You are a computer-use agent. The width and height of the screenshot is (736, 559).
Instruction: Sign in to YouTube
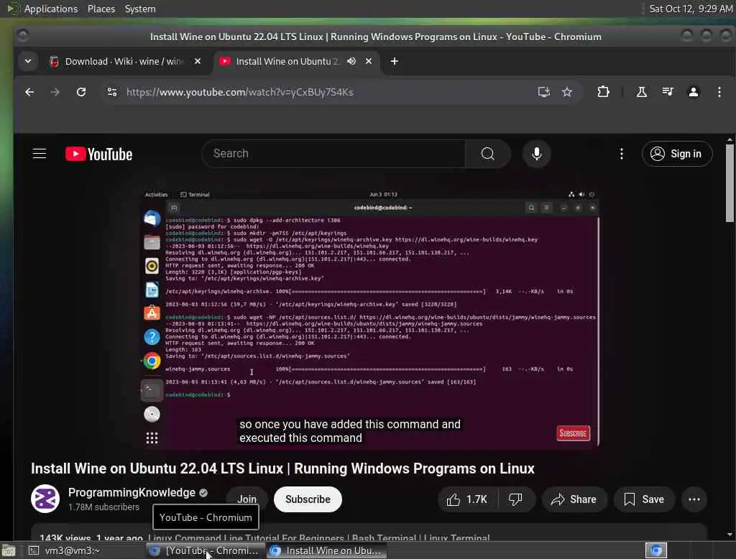(677, 154)
